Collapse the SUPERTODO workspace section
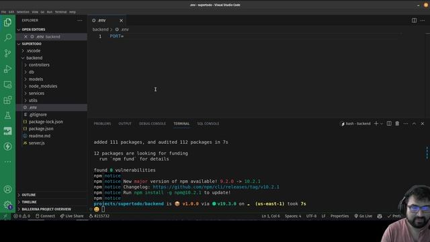 coord(32,44)
